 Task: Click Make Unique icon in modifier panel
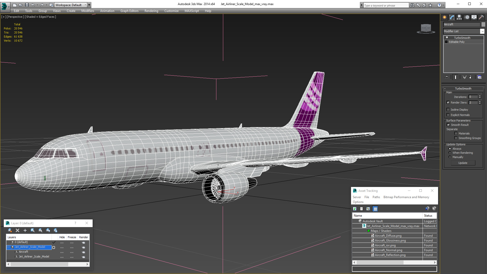(x=464, y=77)
